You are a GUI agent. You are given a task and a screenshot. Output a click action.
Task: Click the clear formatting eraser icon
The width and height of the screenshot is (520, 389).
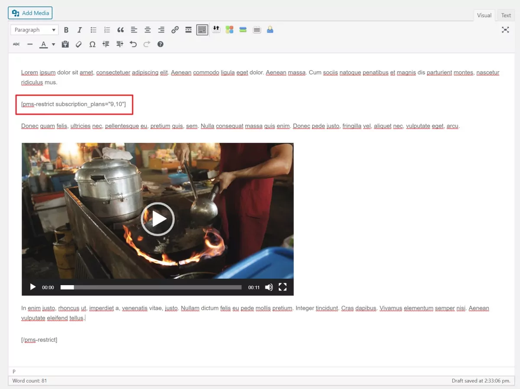tap(78, 44)
